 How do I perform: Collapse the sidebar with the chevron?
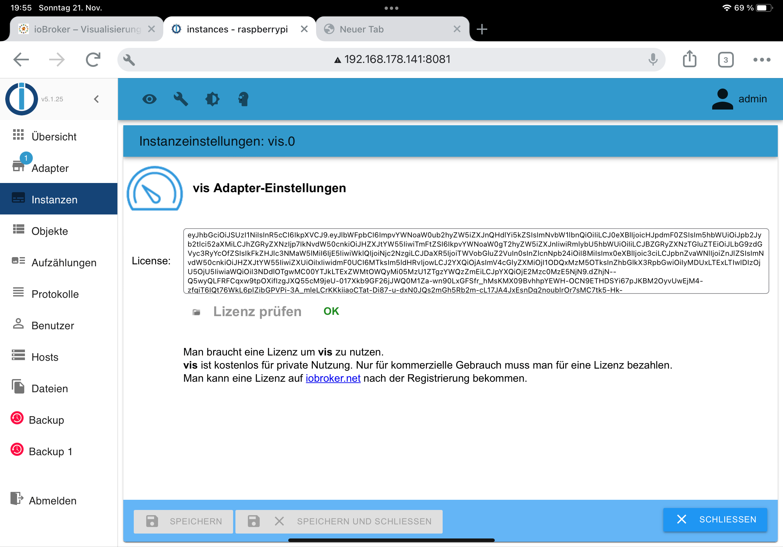point(96,99)
